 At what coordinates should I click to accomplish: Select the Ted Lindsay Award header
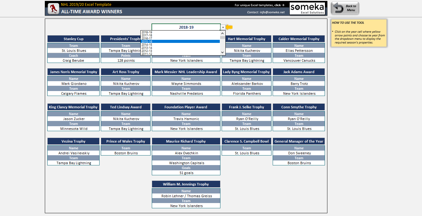126,107
